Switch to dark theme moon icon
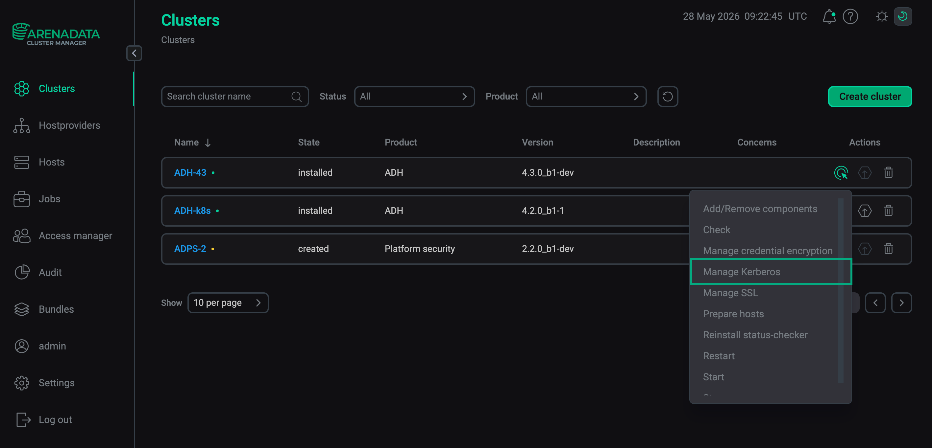This screenshot has width=932, height=448. pos(903,17)
